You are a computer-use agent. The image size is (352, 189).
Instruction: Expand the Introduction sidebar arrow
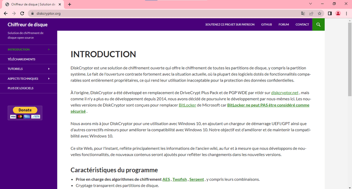point(49,50)
